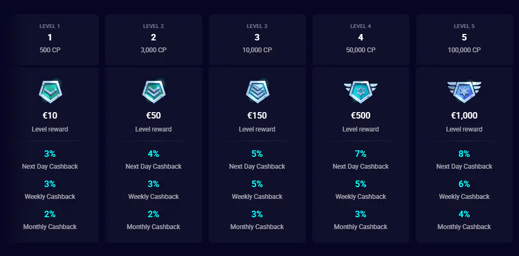Click the Level 5 blue winged badge
The image size is (519, 256).
point(464,91)
